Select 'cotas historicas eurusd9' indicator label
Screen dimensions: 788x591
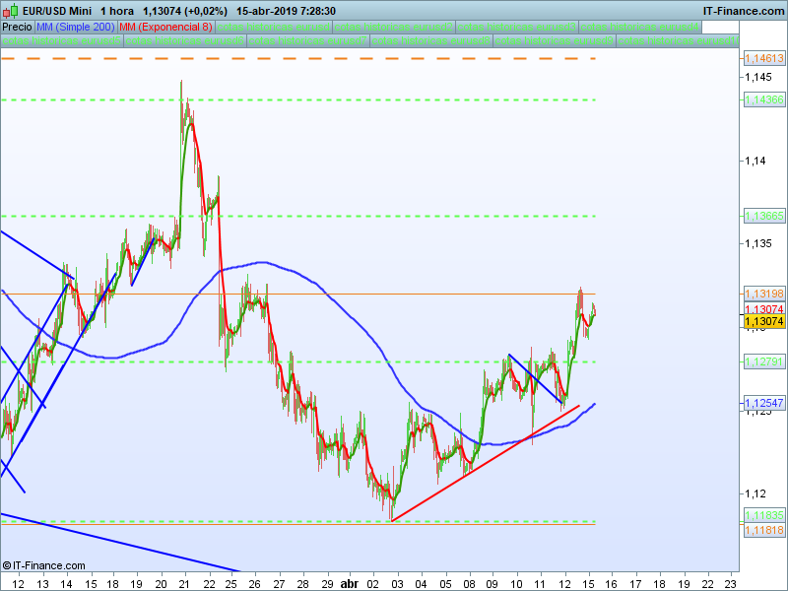coord(555,40)
